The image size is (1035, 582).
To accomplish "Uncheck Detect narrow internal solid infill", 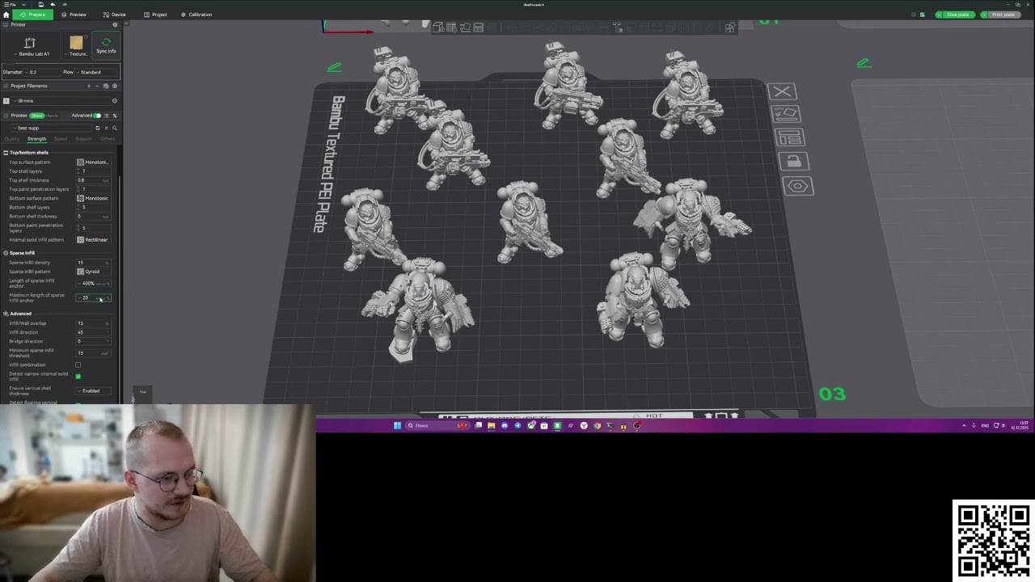I will pos(78,376).
